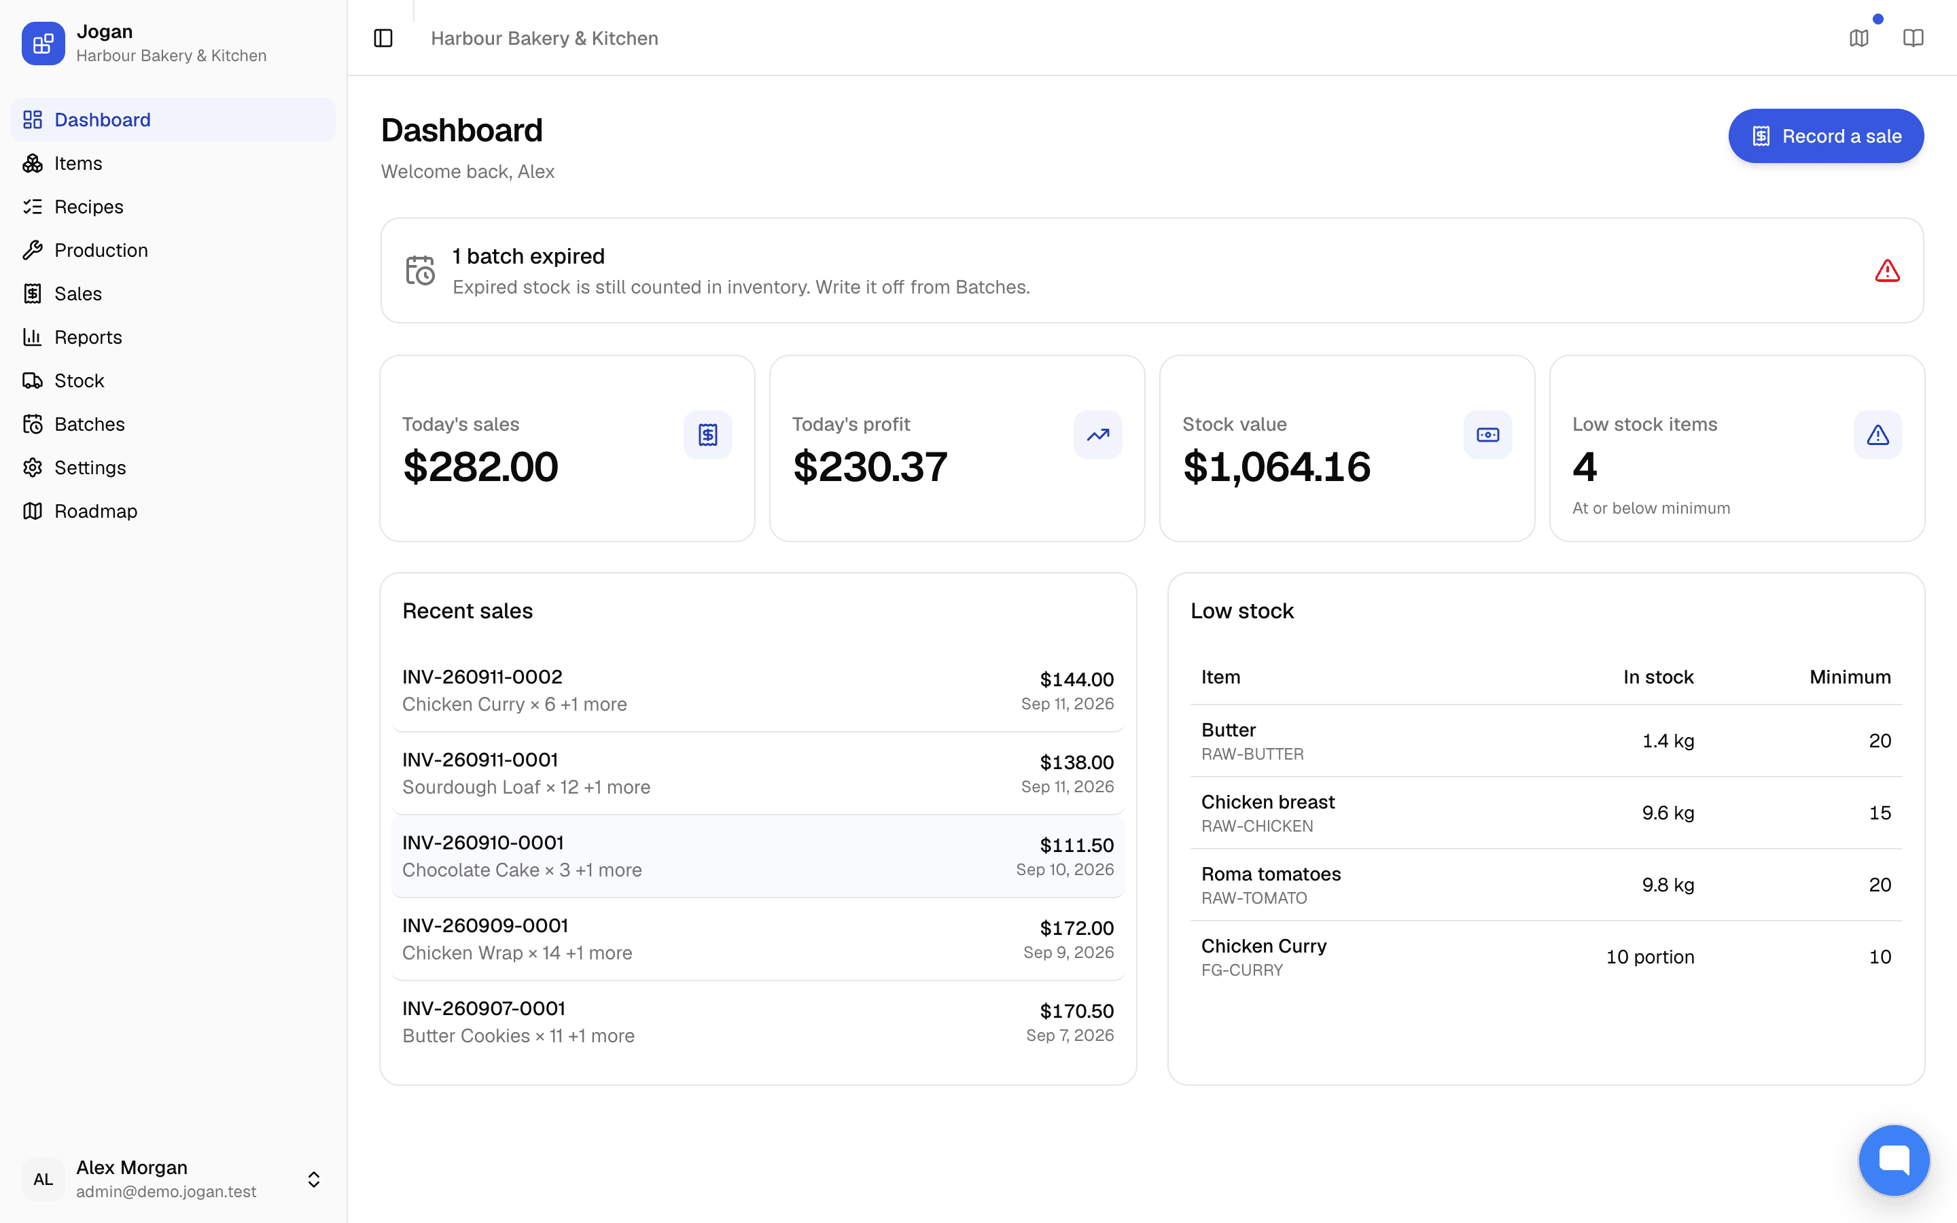Select the Butter row in Low stock
Viewport: 1957px width, 1223px height.
(1545, 741)
